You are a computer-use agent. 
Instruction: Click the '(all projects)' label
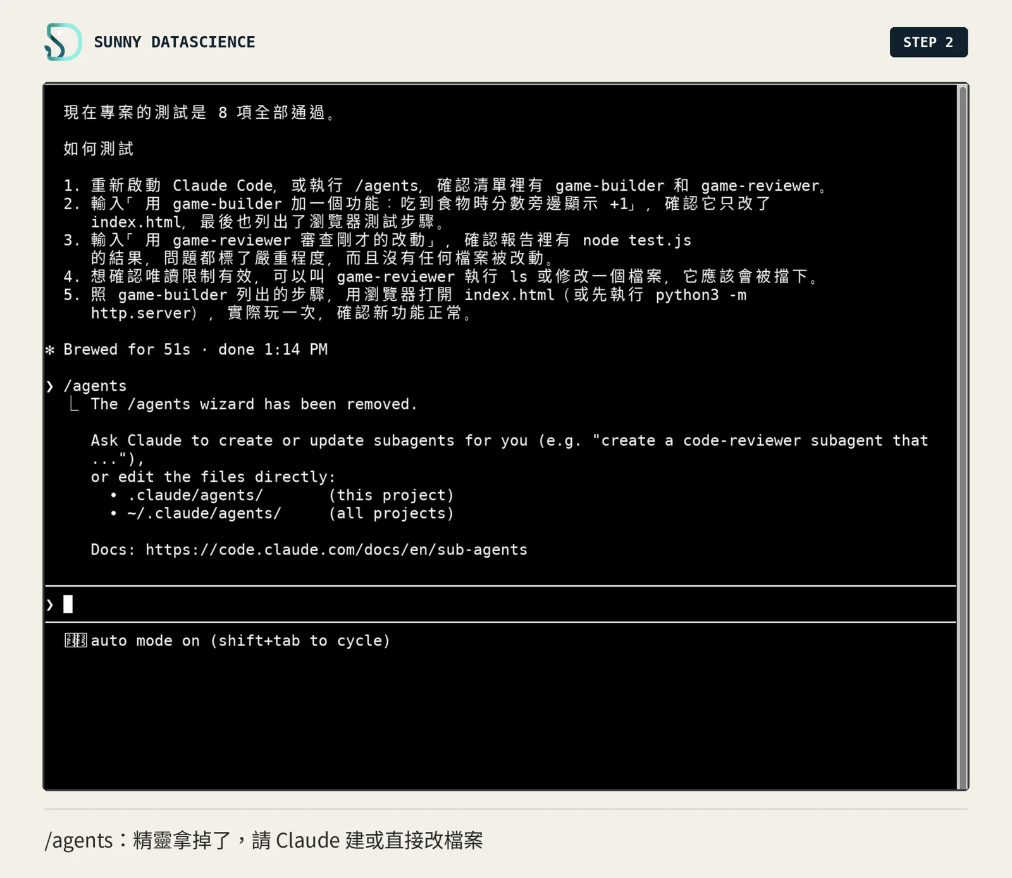click(x=392, y=514)
